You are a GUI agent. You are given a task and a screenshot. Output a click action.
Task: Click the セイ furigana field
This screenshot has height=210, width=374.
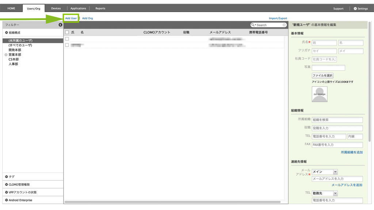tap(324, 51)
